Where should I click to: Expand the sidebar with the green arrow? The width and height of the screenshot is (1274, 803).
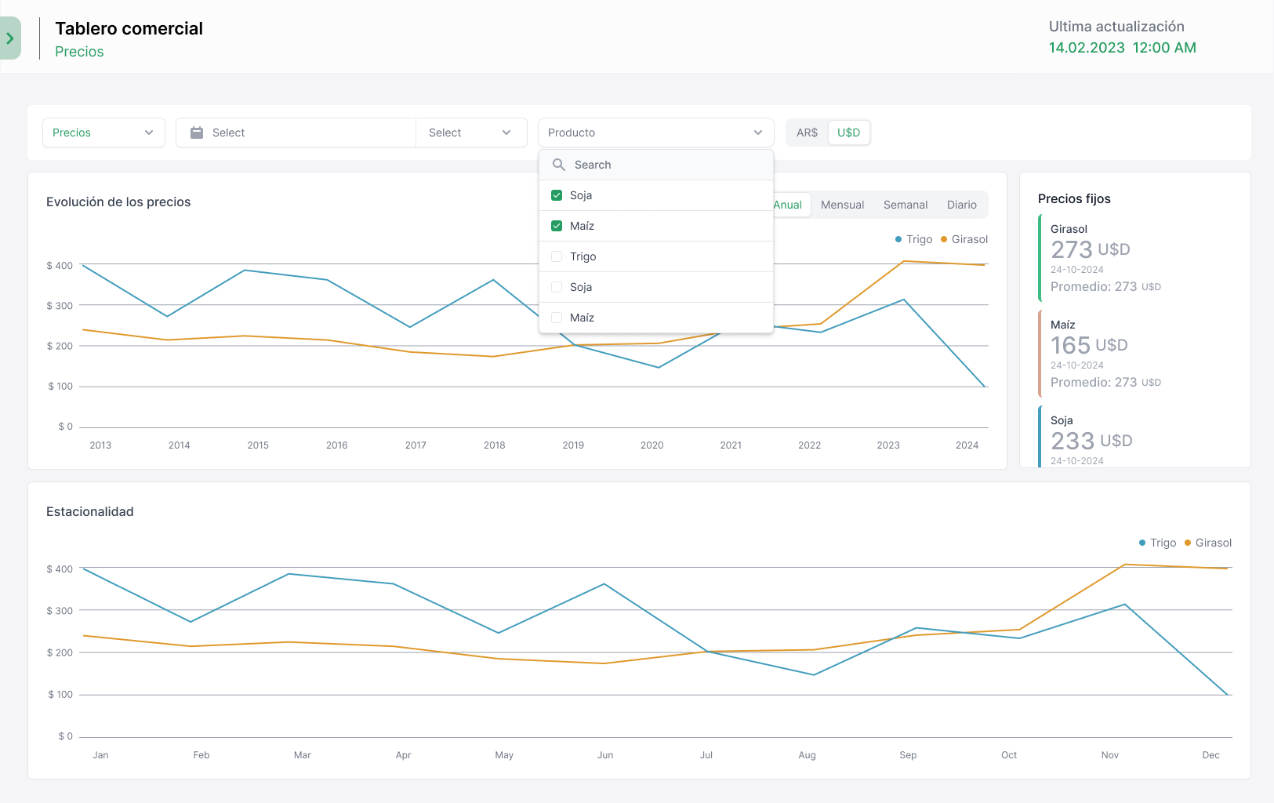(10, 38)
